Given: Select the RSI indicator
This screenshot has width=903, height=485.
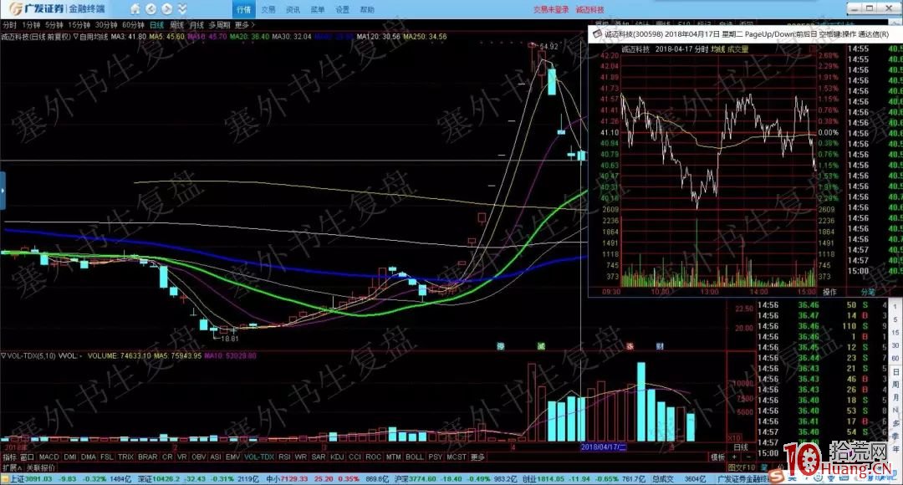Looking at the screenshot, I should tap(284, 457).
